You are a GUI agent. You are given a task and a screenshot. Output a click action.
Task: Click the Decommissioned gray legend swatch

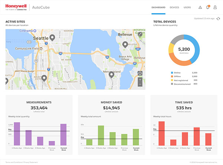click(x=172, y=84)
